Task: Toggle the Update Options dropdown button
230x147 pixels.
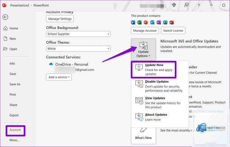Action: pos(144,50)
